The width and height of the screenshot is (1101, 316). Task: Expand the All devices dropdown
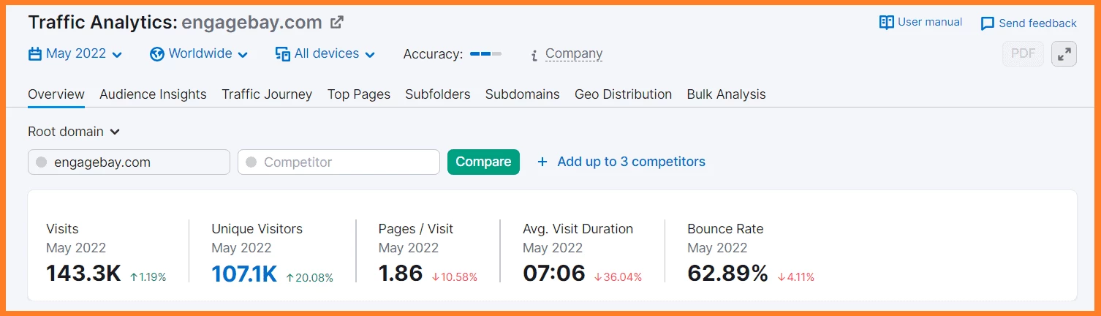[x=325, y=53]
